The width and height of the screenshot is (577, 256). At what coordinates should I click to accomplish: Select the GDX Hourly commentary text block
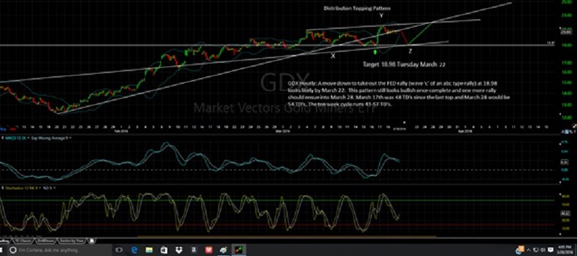[399, 94]
